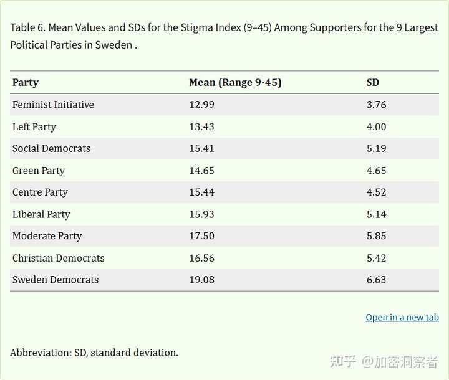Select the Feminist Initiative row label
Screen dimensions: 449x380
pos(53,105)
